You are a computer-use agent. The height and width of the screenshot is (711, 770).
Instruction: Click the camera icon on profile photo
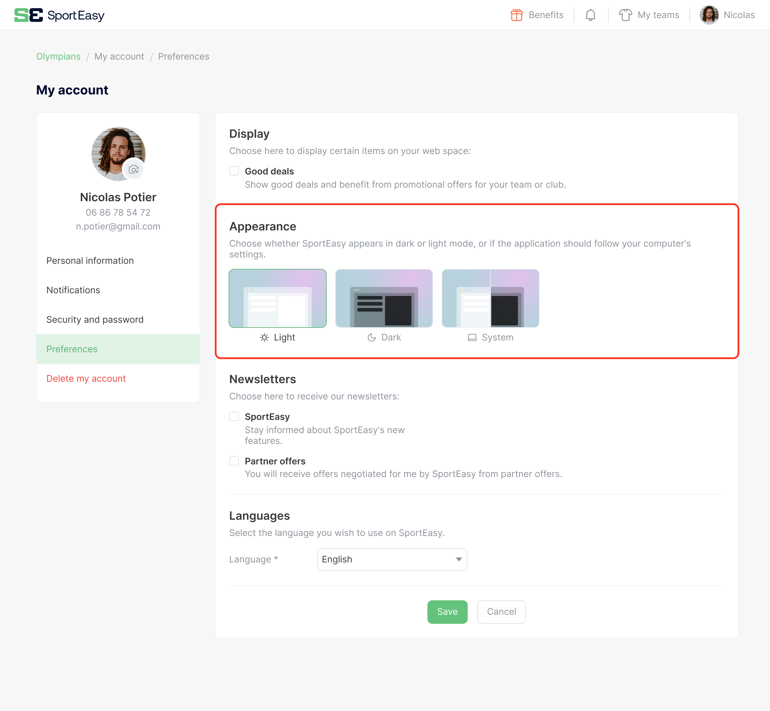(134, 169)
